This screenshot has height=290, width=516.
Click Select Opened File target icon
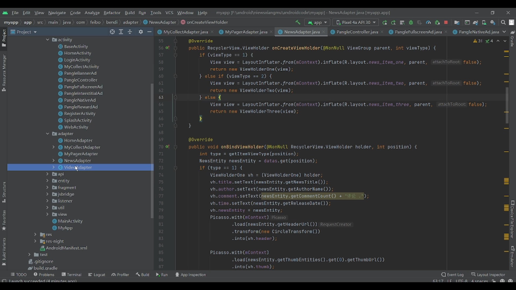pyautogui.click(x=112, y=32)
